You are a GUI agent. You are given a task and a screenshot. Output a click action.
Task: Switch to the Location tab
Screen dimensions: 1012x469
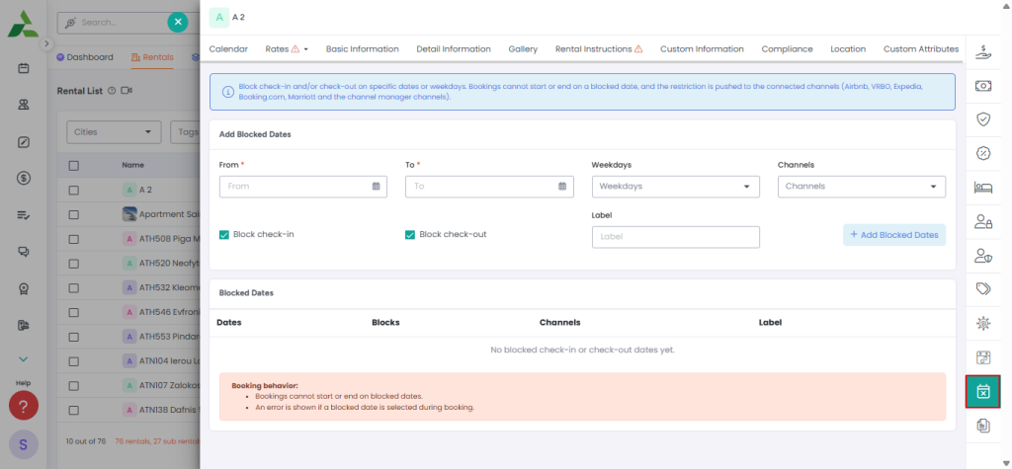(x=848, y=49)
